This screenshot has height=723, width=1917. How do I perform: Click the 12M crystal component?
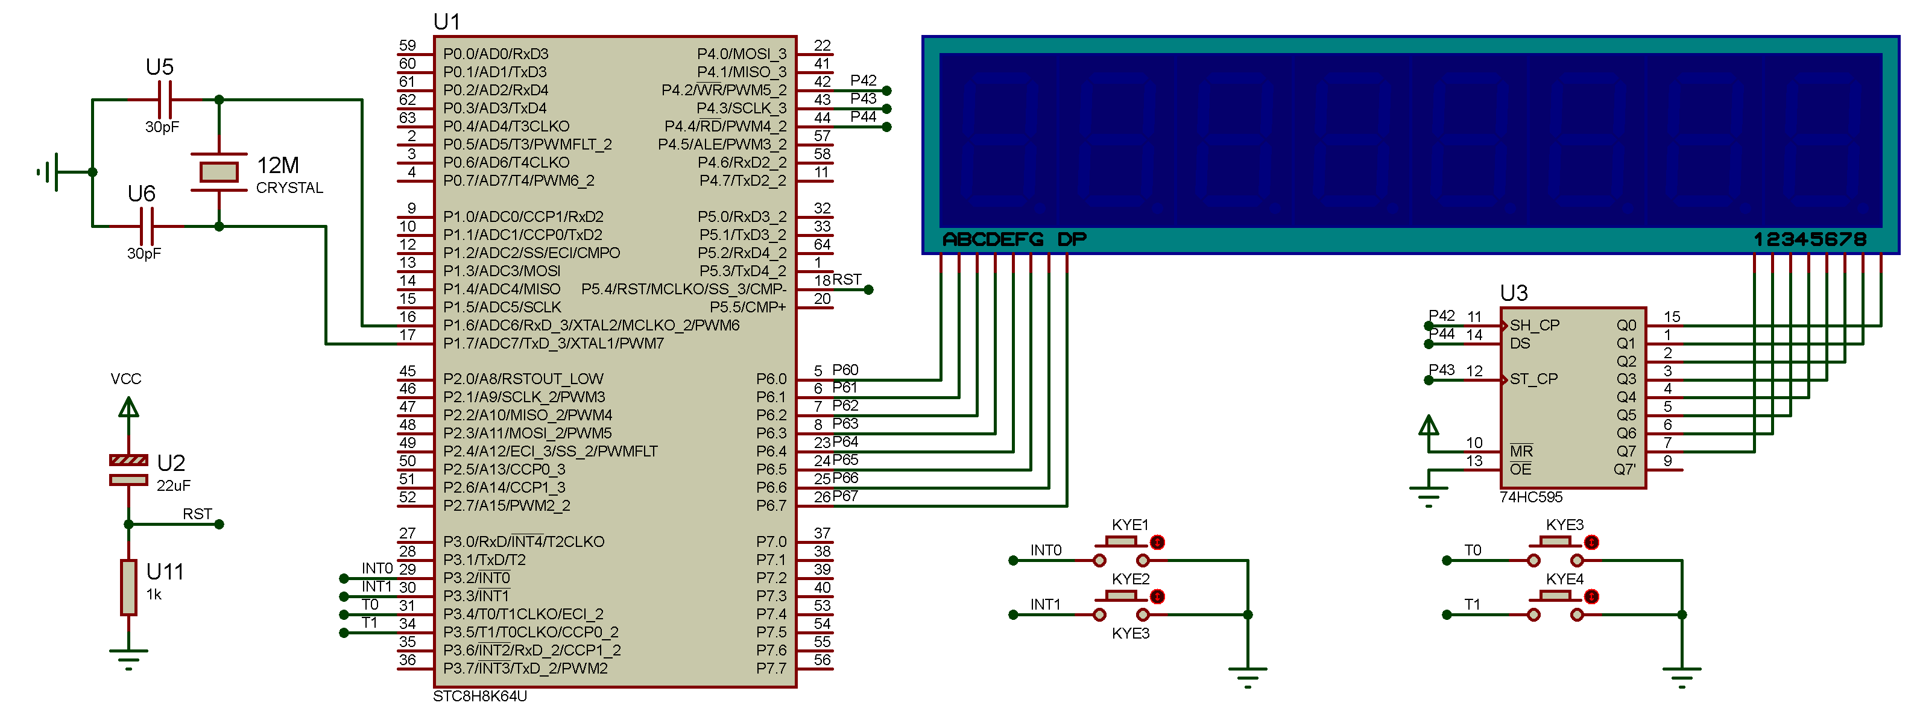219,172
